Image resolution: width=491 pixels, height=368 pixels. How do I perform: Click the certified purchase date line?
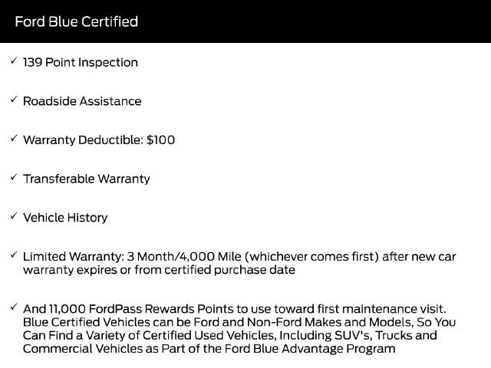point(159,270)
